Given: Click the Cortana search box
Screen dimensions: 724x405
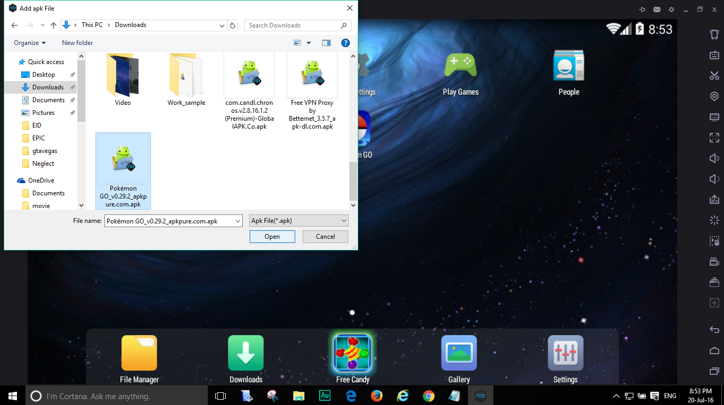Looking at the screenshot, I should point(117,395).
